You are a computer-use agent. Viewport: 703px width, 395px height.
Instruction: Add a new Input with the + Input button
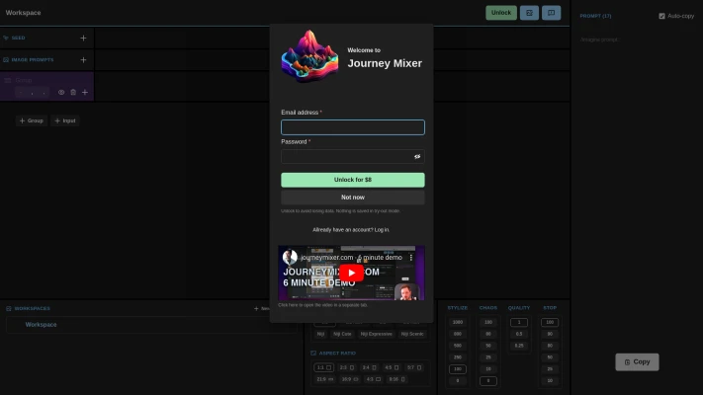(65, 120)
